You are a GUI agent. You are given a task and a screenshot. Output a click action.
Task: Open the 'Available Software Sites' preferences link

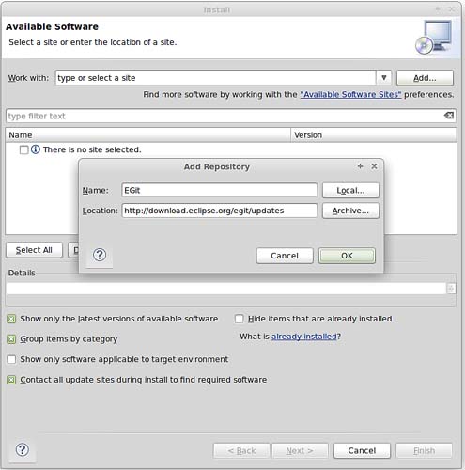350,94
